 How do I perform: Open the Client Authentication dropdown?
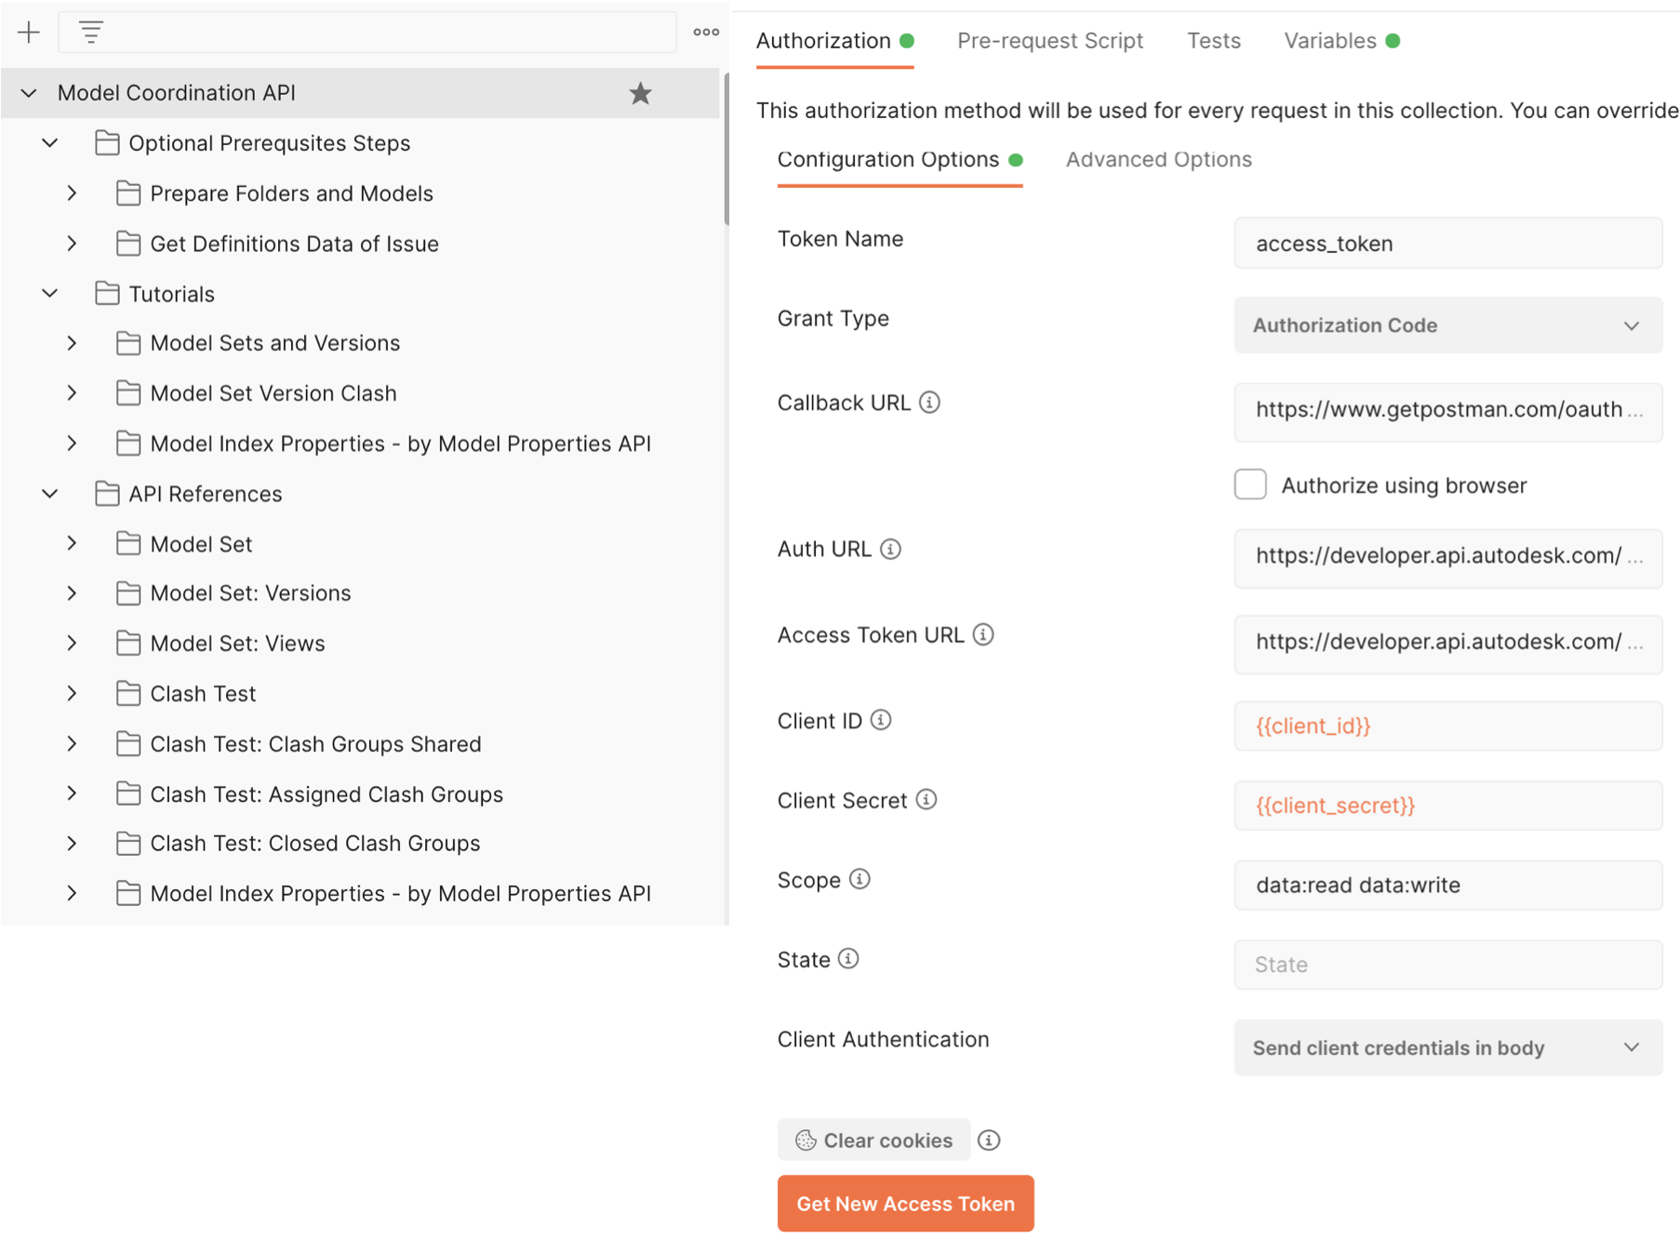coord(1447,1047)
